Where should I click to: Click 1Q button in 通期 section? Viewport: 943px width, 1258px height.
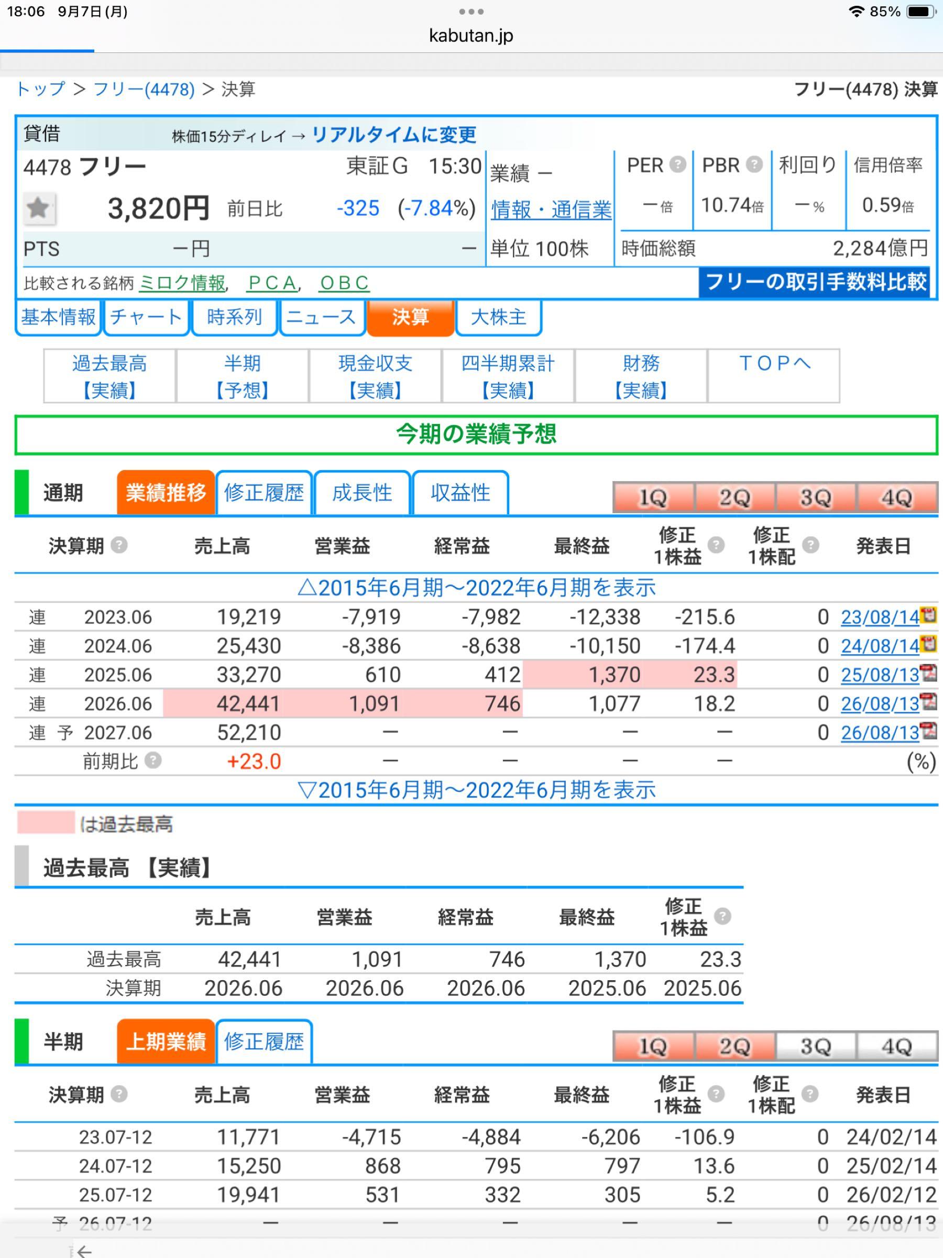pyautogui.click(x=654, y=497)
